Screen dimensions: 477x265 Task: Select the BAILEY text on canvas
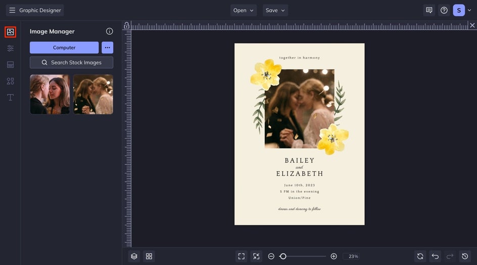[x=300, y=160]
